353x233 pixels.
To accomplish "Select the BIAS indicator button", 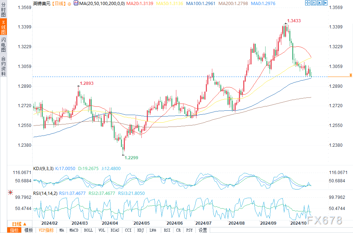I will (x=115, y=230).
